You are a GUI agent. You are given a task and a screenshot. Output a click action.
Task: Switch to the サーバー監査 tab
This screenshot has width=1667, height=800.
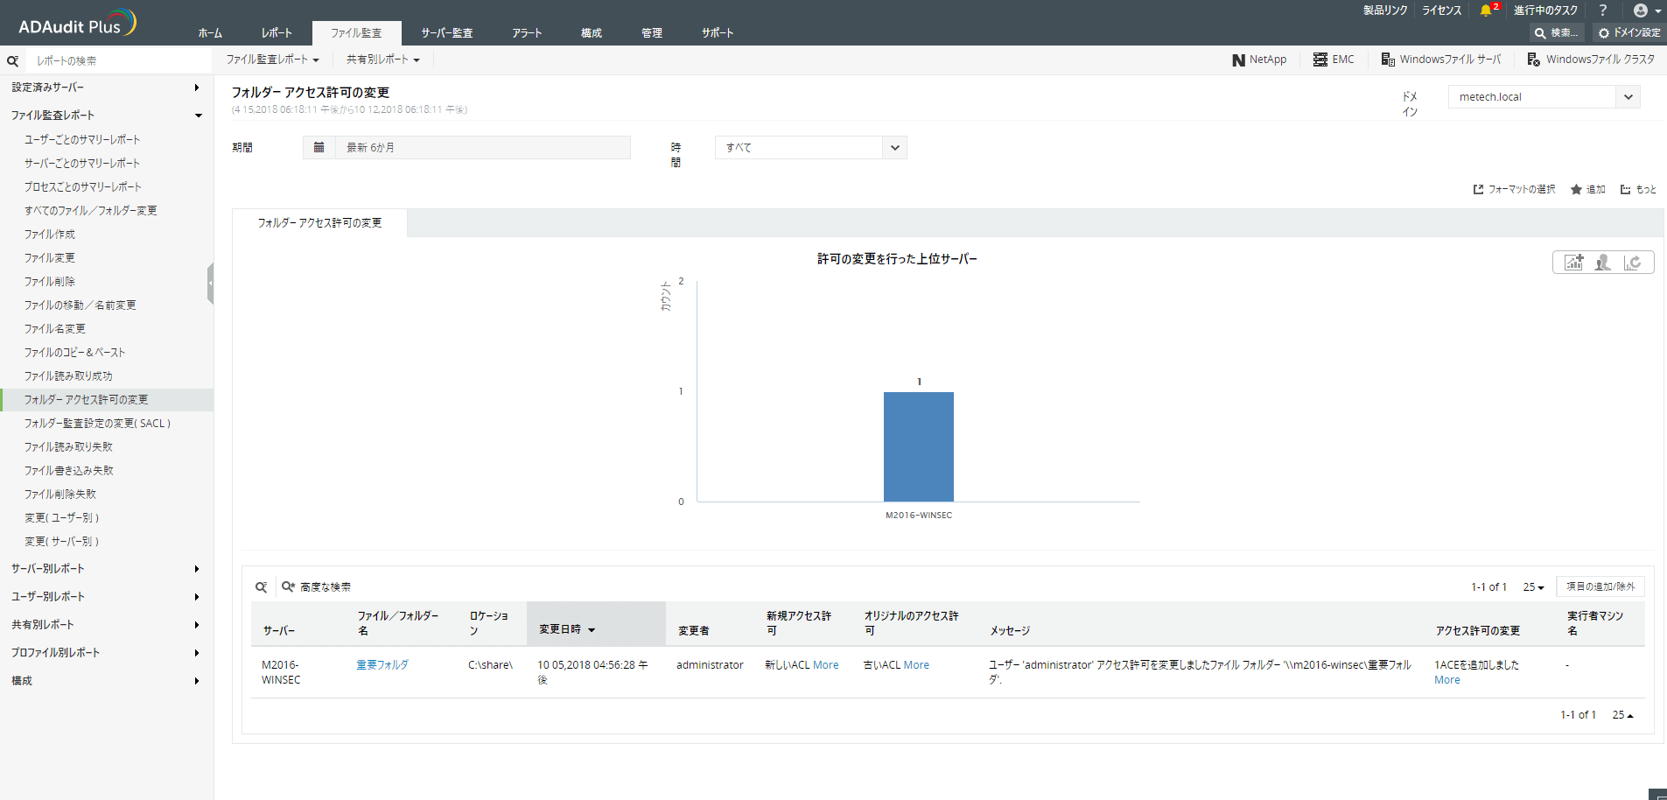tap(446, 33)
